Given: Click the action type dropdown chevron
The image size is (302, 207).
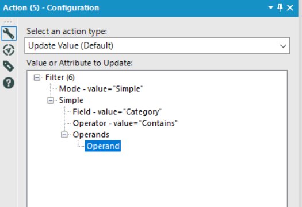Looking at the screenshot, I should click(283, 46).
